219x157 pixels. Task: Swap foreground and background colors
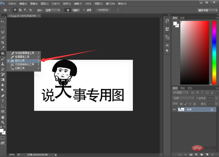point(4,126)
